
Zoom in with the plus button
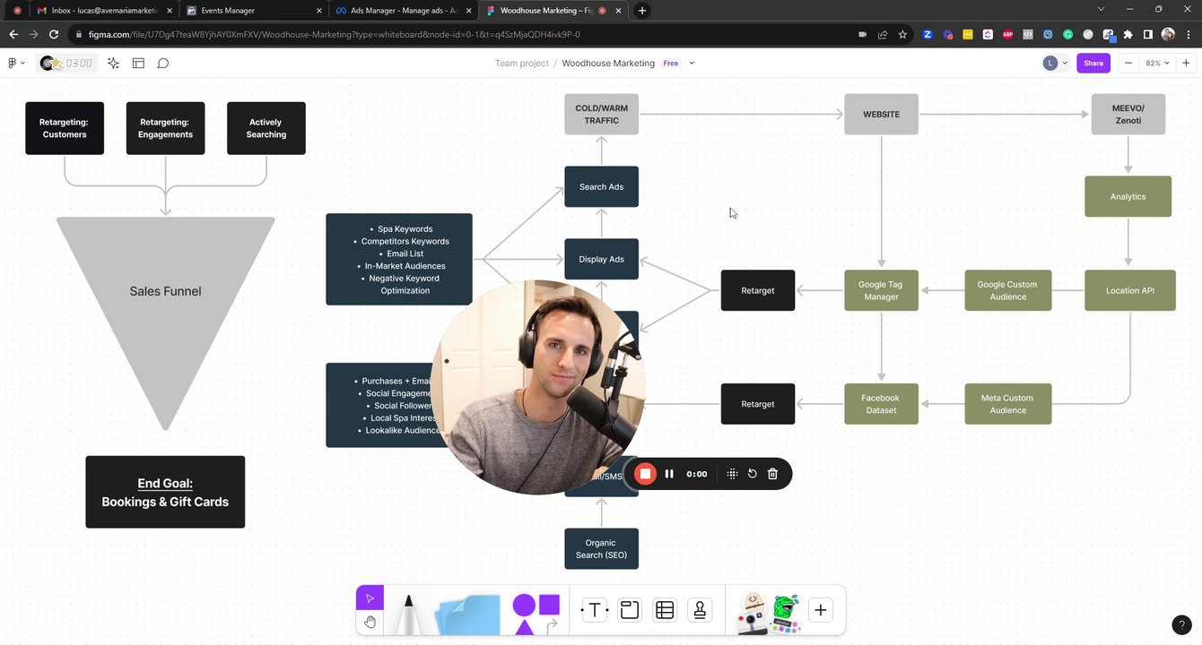(x=1186, y=64)
